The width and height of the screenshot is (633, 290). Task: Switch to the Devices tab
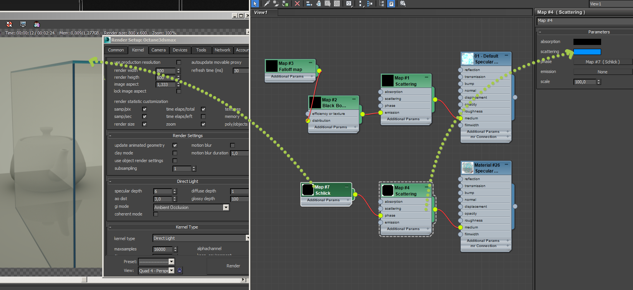[x=180, y=50]
